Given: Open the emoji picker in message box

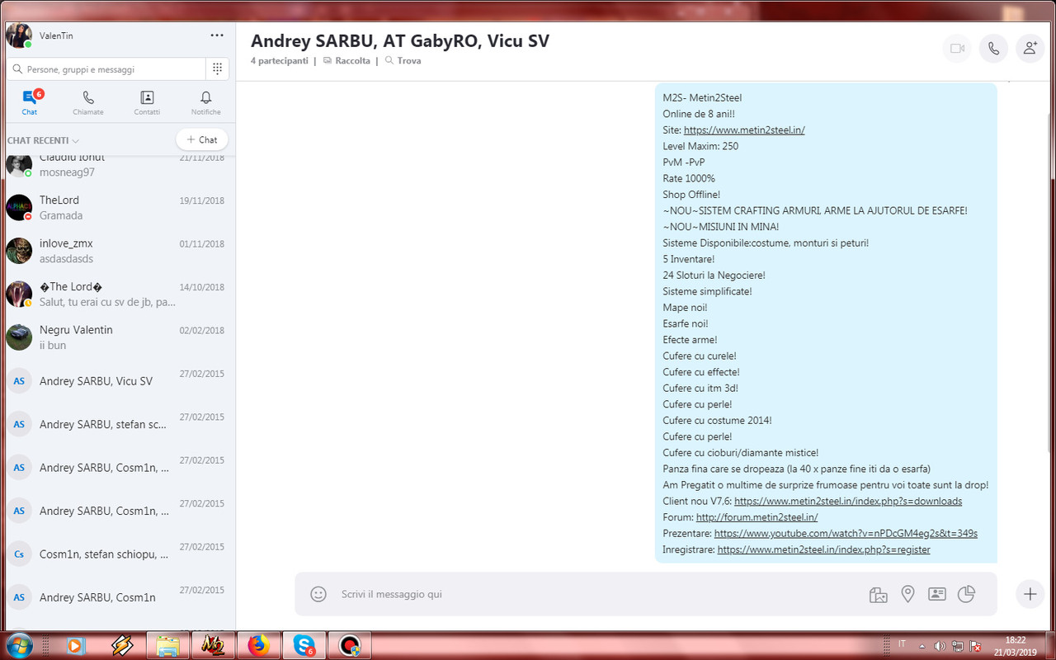Looking at the screenshot, I should point(318,594).
